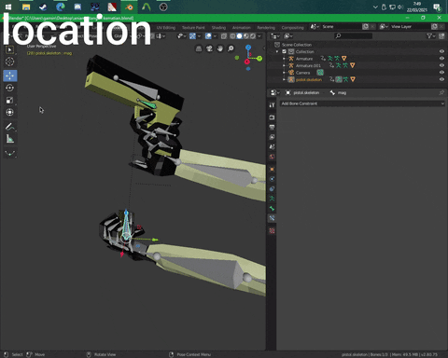Toggle visibility of Armature.001 in outliner
Screen dimensions: 448x358
click(441, 65)
